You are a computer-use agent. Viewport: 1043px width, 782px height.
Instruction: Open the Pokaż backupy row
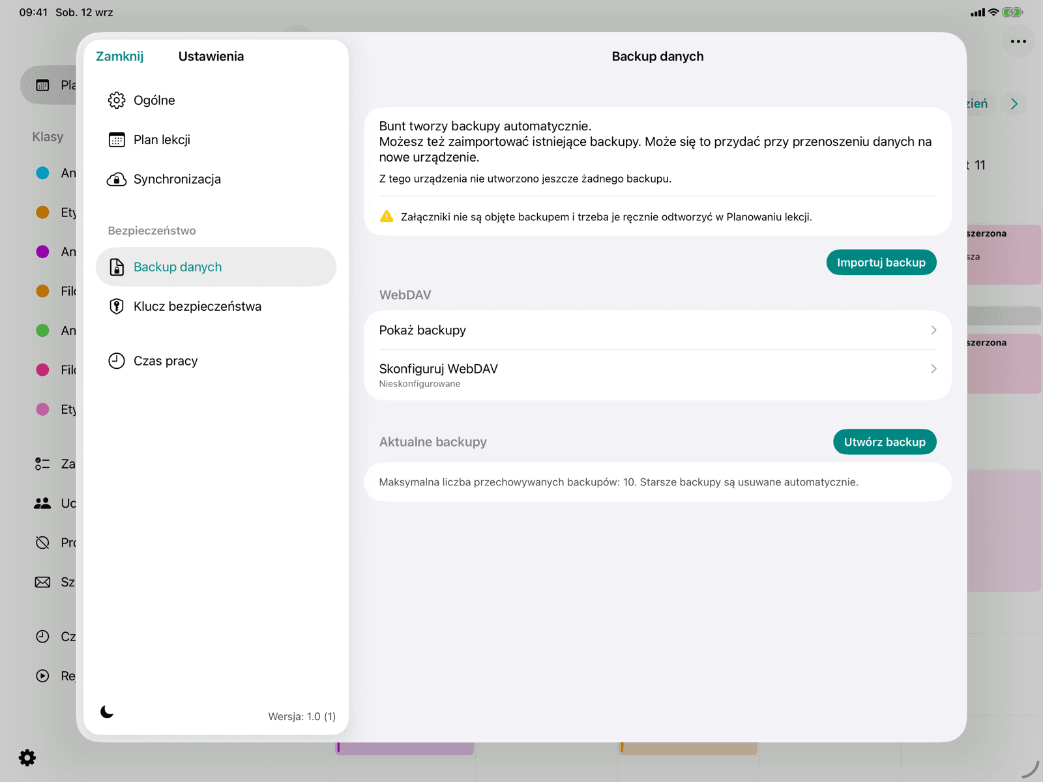tap(658, 330)
